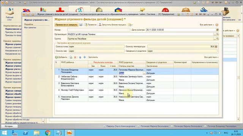The width and height of the screenshot is (243, 136).
Task: Open the shopping basket section icon in the main window
Action: pos(204,10)
